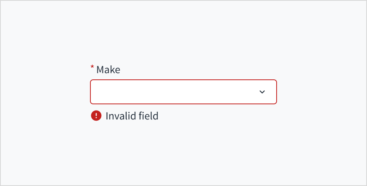The image size is (367, 186).
Task: Click the circular warning icon below dropdown
Action: point(96,116)
